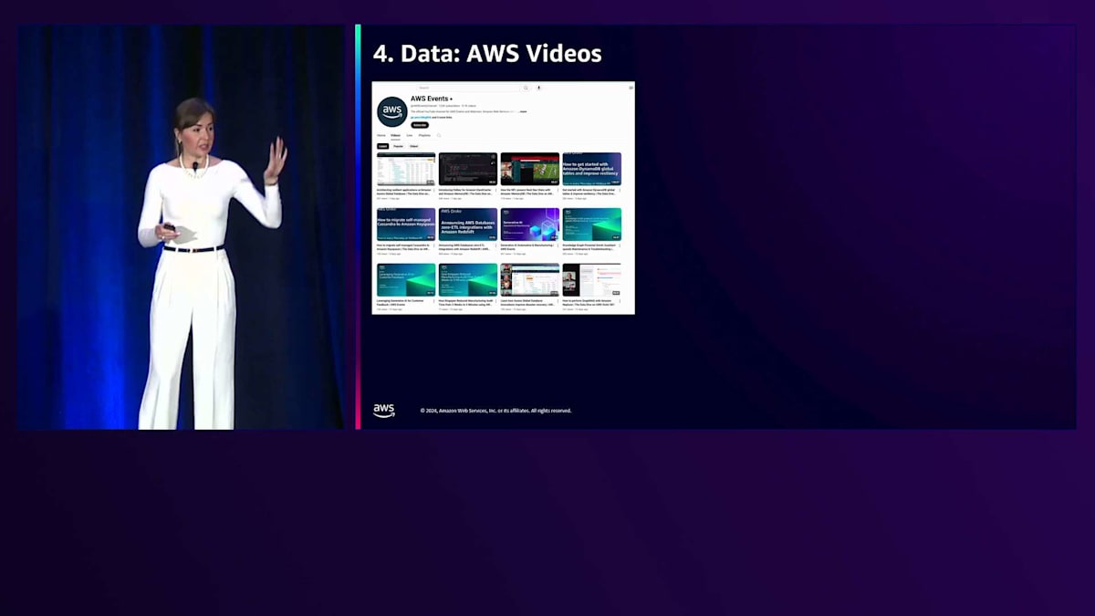
Task: Click the voice search microphone icon
Action: click(538, 88)
